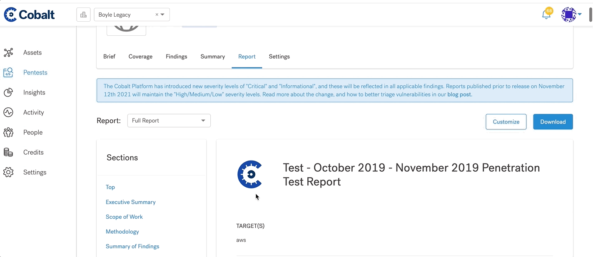Click the TARGET(S) label

(x=250, y=226)
